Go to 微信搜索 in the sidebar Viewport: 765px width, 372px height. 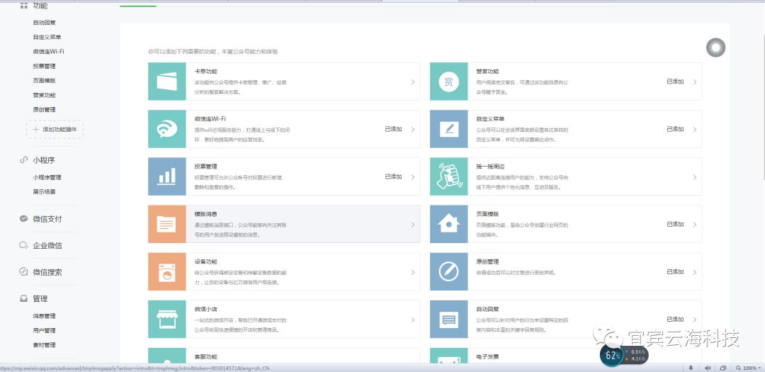pyautogui.click(x=48, y=272)
